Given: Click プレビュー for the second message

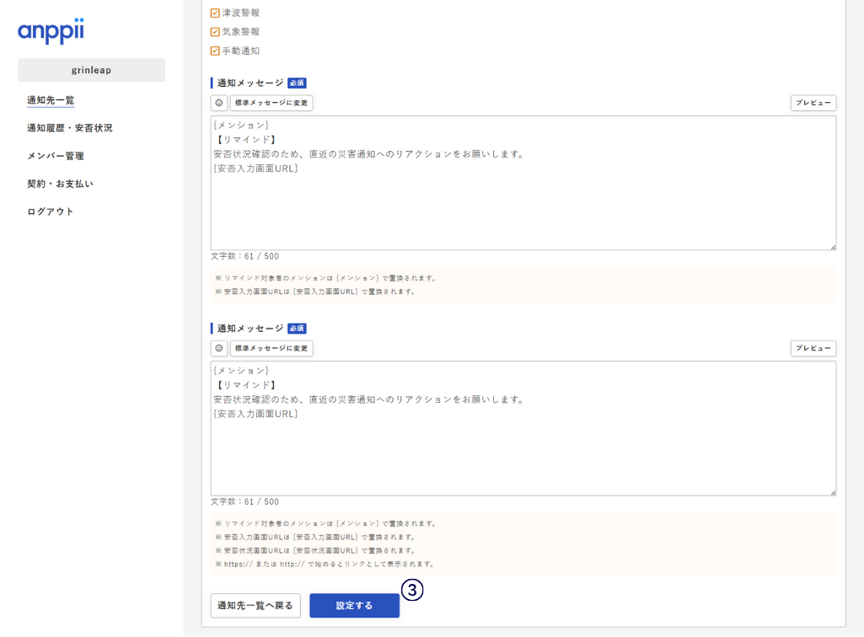Looking at the screenshot, I should (813, 348).
